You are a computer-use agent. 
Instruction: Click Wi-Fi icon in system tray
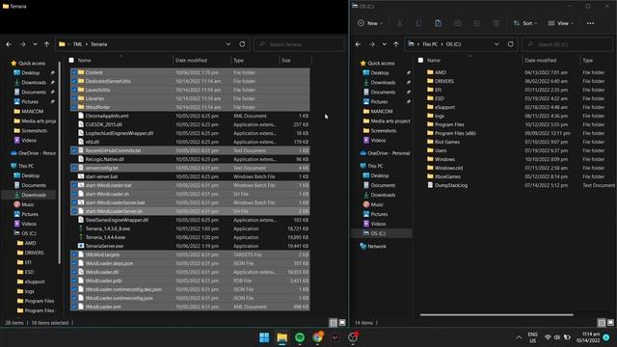coord(548,337)
